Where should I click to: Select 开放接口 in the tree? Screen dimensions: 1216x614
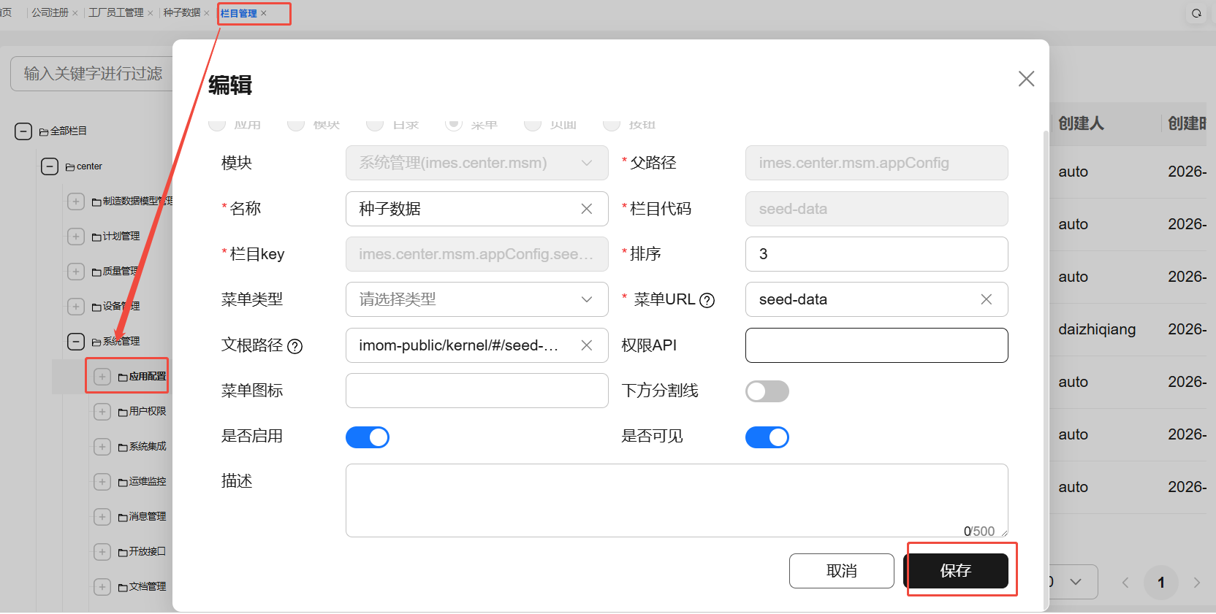(x=148, y=552)
